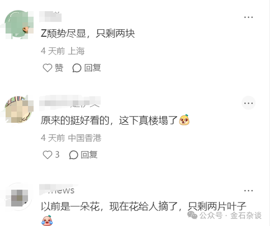Click the second commenter's blurred username
The image size is (270, 226).
coord(70,102)
